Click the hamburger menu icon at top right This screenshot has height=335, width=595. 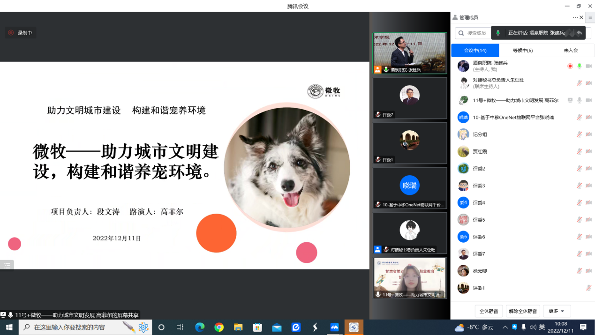[590, 17]
